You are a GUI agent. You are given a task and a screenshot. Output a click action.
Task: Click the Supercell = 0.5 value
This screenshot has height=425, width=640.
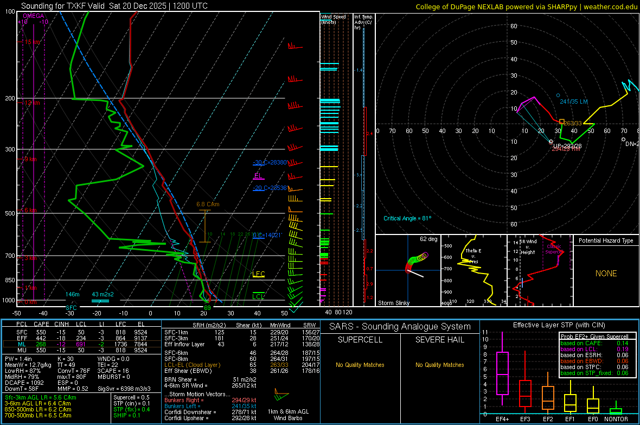pyautogui.click(x=131, y=397)
